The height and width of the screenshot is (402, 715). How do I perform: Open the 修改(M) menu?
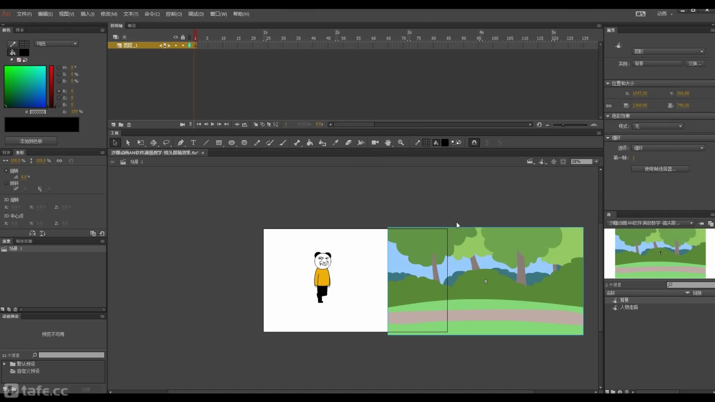coord(109,14)
